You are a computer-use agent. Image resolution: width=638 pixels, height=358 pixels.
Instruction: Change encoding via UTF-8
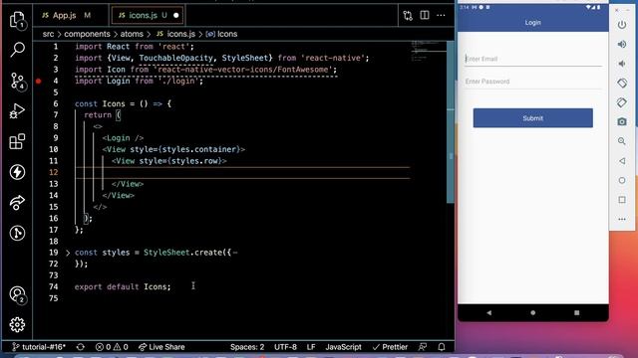(285, 347)
